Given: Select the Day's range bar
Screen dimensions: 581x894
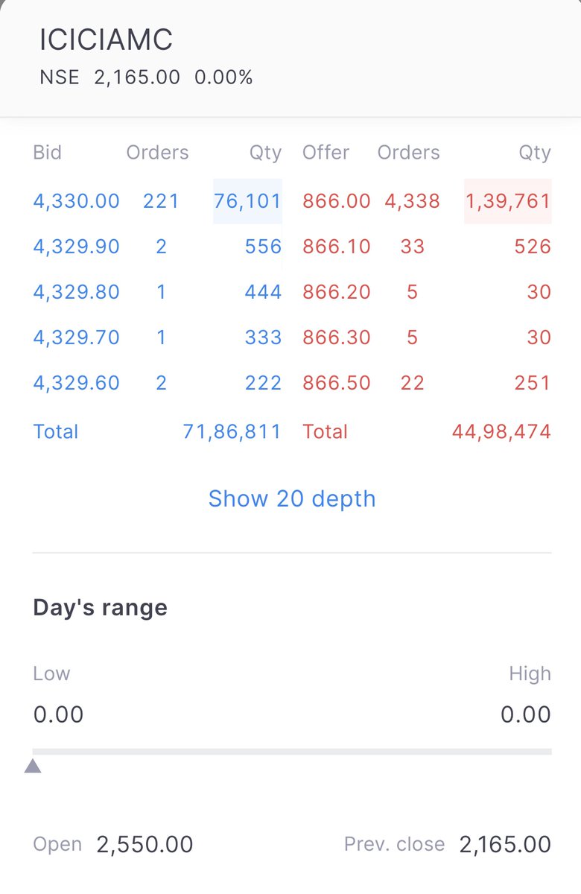Looking at the screenshot, I should coord(292,752).
